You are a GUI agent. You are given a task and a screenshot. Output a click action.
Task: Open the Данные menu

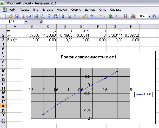click(90, 10)
